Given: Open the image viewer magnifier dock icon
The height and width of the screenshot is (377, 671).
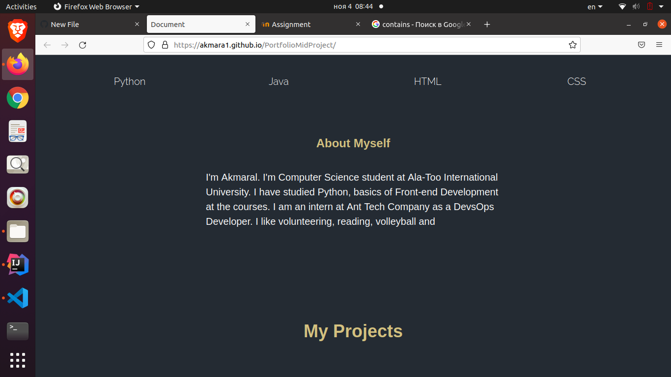Looking at the screenshot, I should click(x=18, y=164).
